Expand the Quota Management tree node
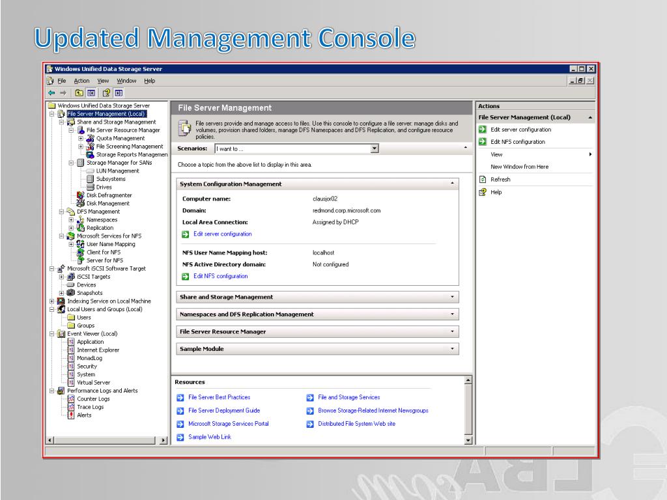This screenshot has width=667, height=500. pyautogui.click(x=81, y=138)
